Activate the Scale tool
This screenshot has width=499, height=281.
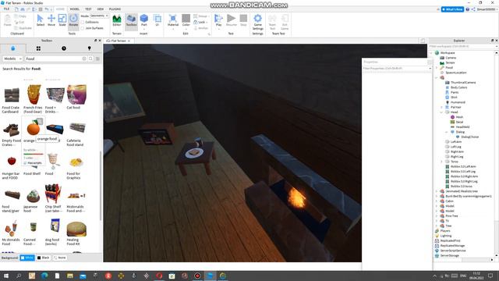point(62,20)
